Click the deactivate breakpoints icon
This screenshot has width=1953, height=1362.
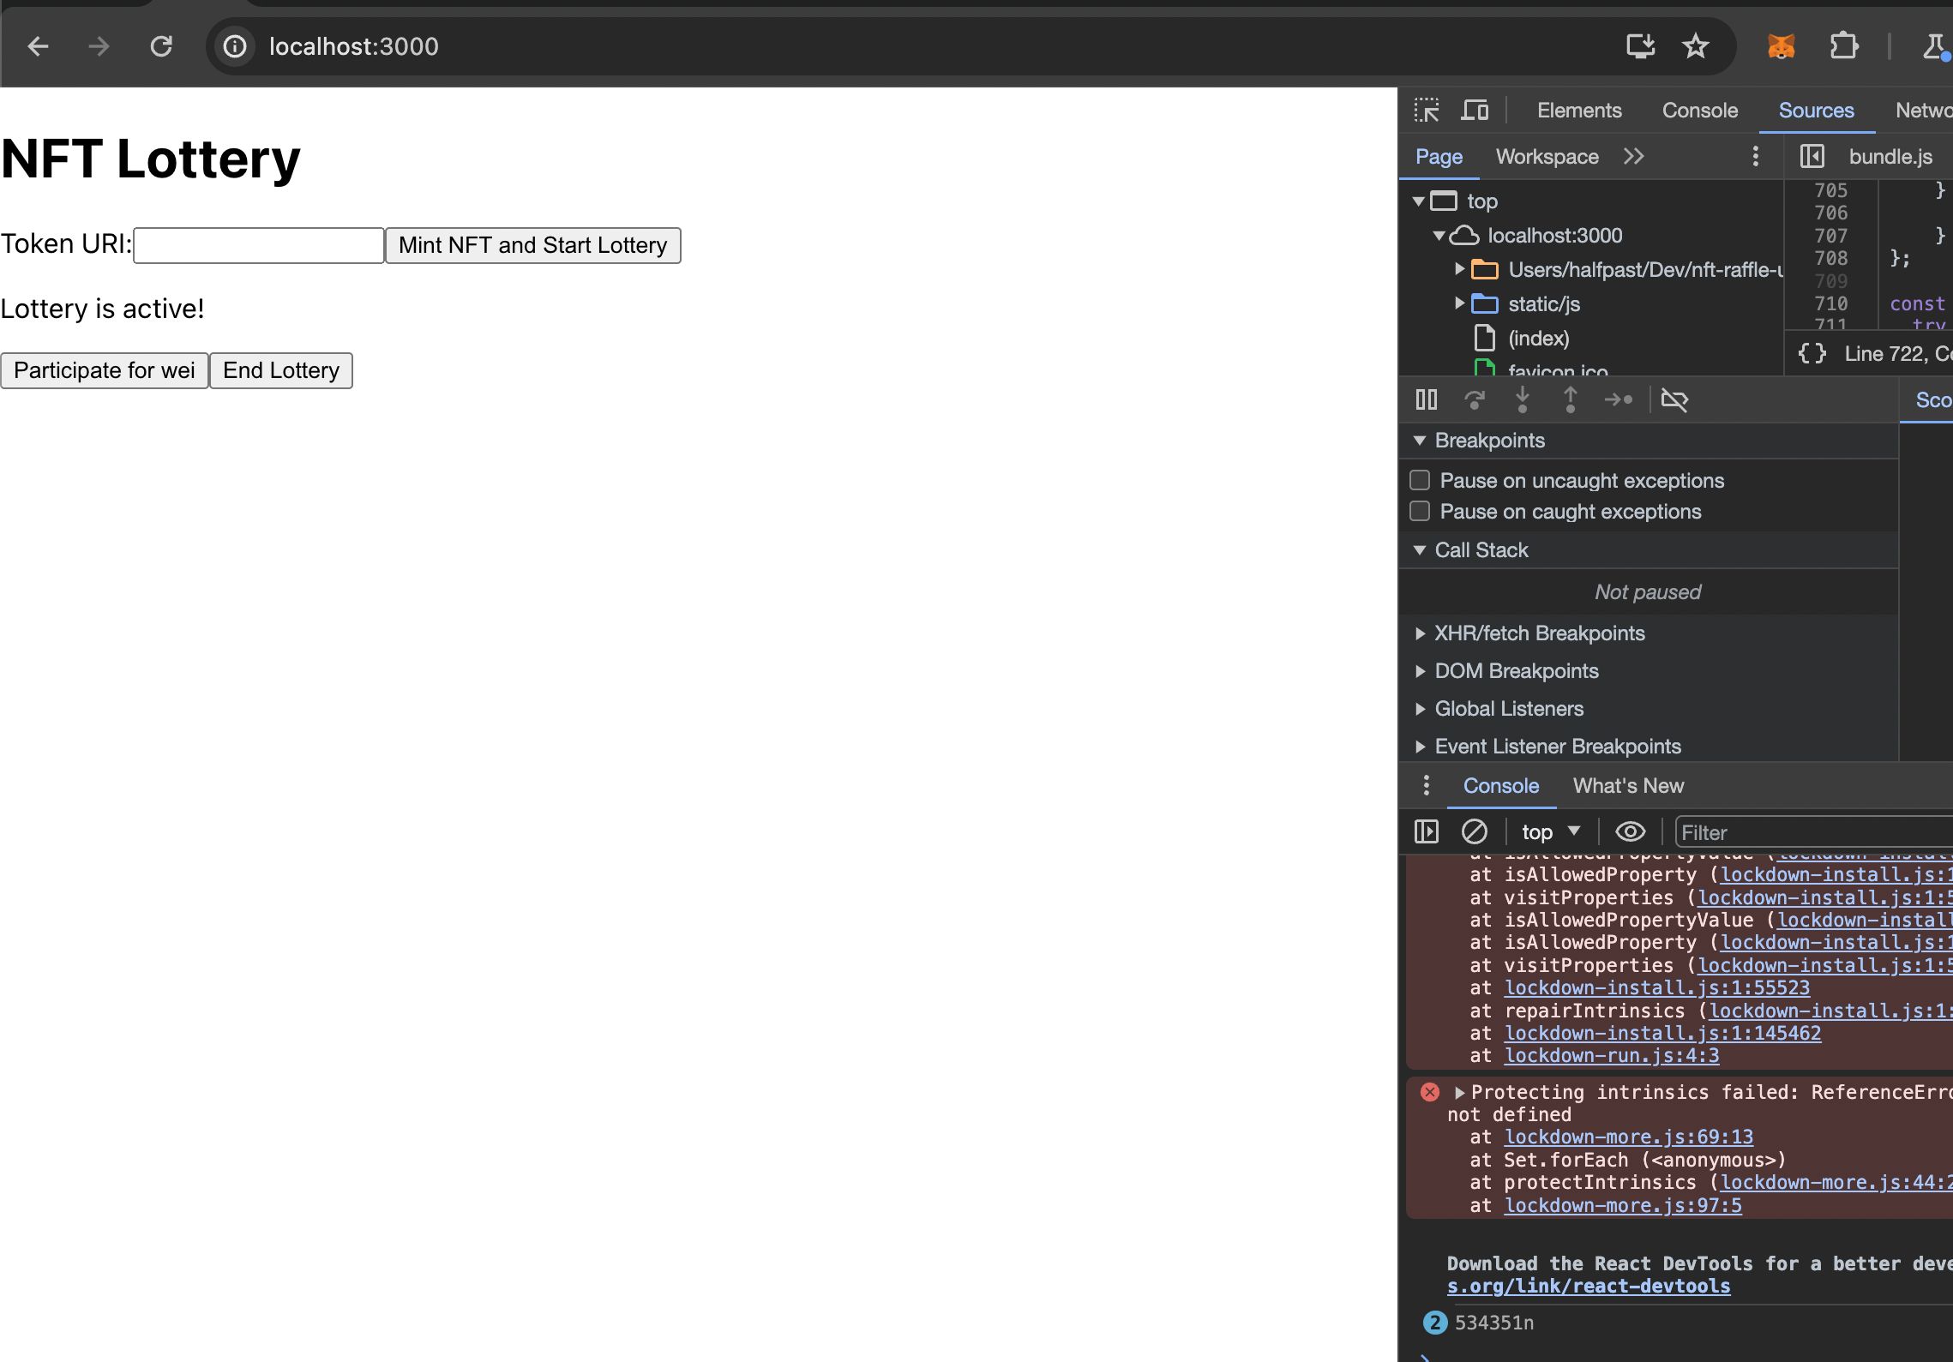1671,400
